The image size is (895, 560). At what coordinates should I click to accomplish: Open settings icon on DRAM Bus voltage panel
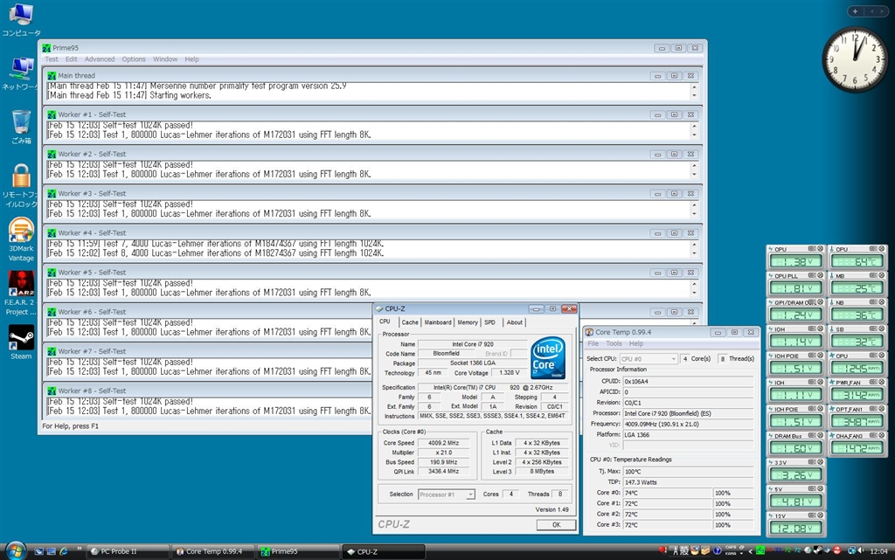[810, 435]
